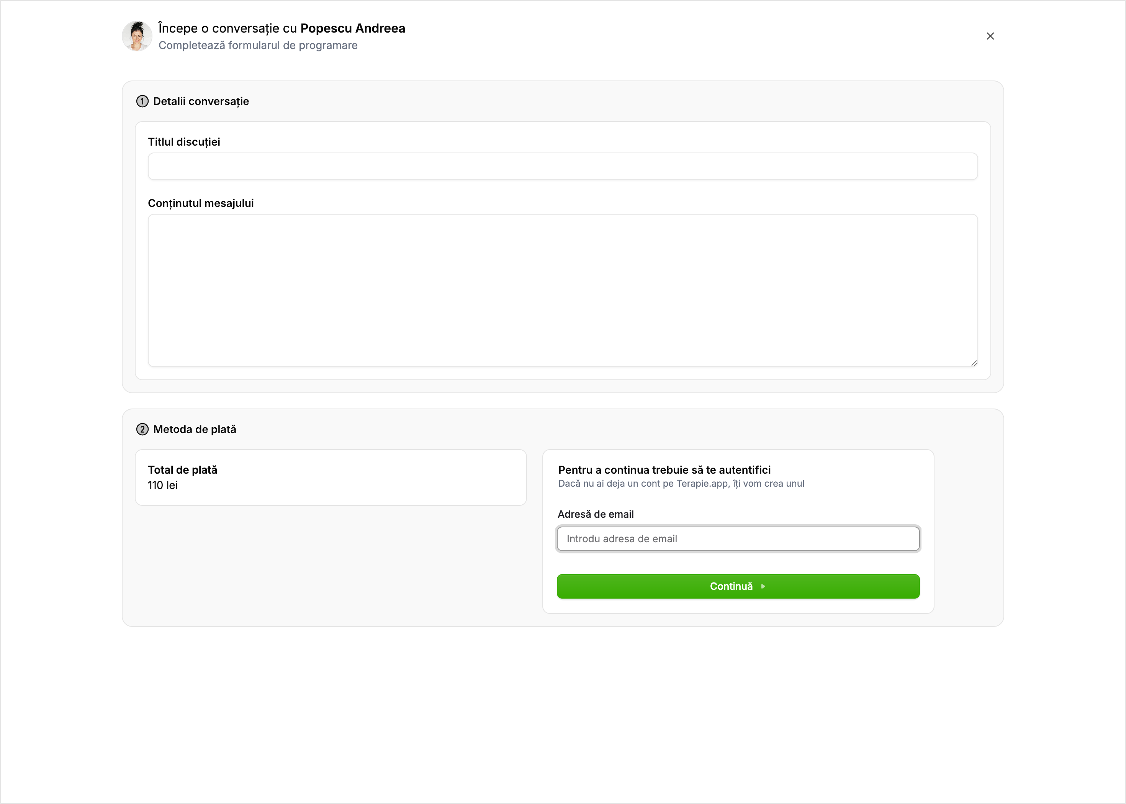Image resolution: width=1126 pixels, height=804 pixels.
Task: Focus the email address input field
Action: click(738, 539)
